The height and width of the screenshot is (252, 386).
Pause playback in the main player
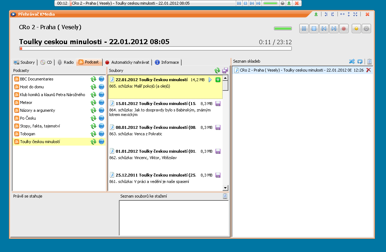[304, 29]
